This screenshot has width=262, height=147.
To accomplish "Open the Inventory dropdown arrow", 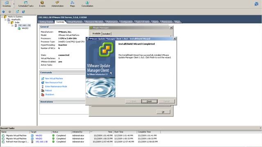I will (14, 4).
